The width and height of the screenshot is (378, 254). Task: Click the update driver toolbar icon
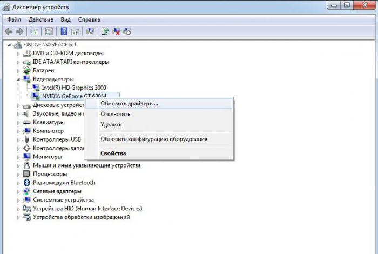pyautogui.click(x=105, y=31)
